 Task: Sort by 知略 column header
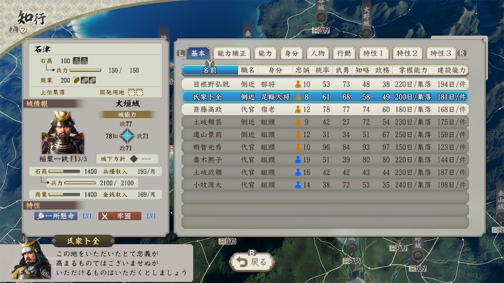(362, 70)
